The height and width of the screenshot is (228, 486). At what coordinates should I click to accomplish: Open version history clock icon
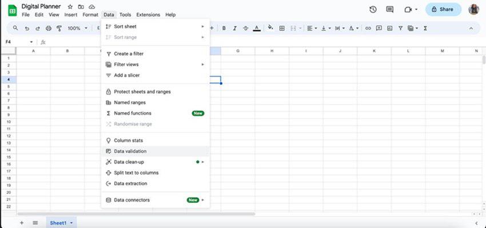pos(373,9)
